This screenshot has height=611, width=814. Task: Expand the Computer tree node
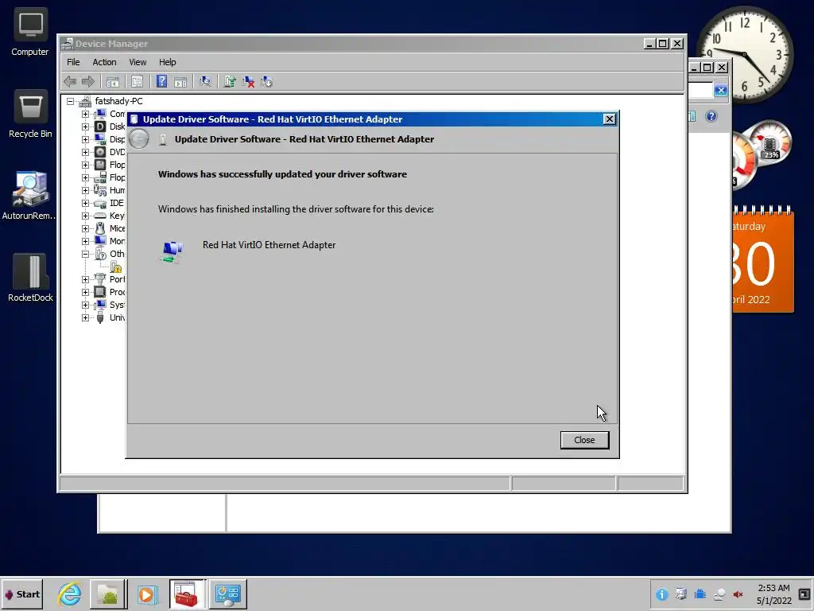(x=85, y=114)
